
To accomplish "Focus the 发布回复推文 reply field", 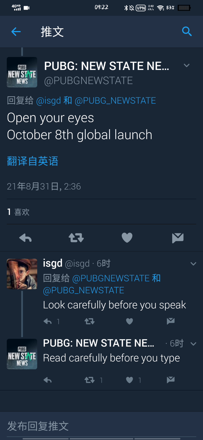I will [101, 426].
